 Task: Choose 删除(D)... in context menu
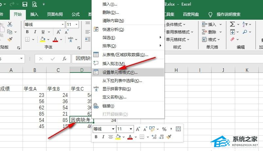tap(128, 12)
